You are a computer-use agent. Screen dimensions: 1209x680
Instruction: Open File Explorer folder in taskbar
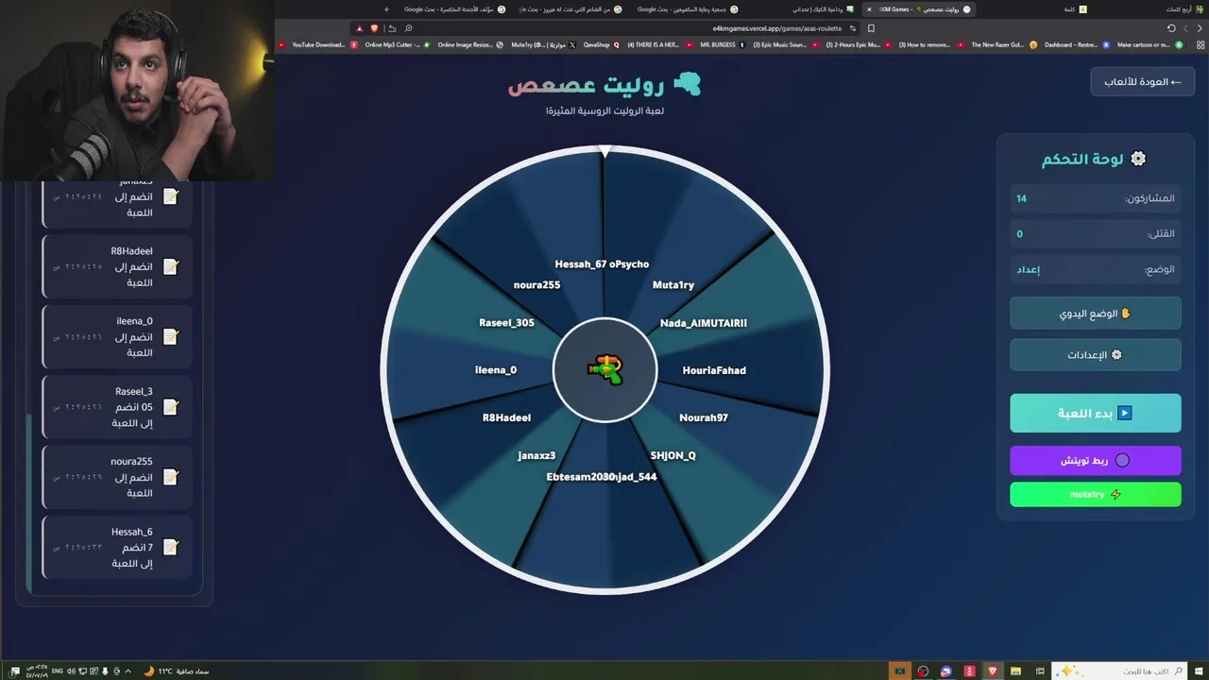[1016, 671]
